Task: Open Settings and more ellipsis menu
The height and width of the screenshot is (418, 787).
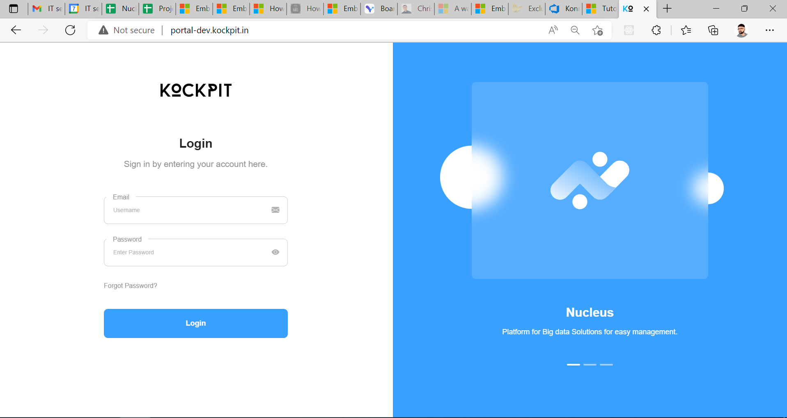Action: coord(769,30)
